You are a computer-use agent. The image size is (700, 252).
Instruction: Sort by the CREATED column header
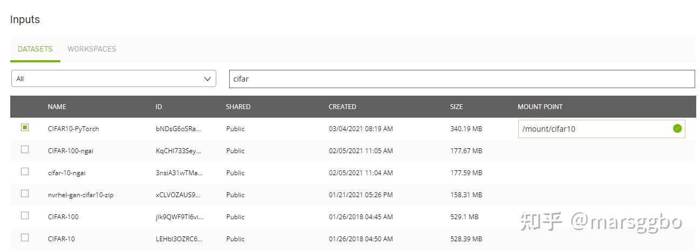click(x=342, y=107)
